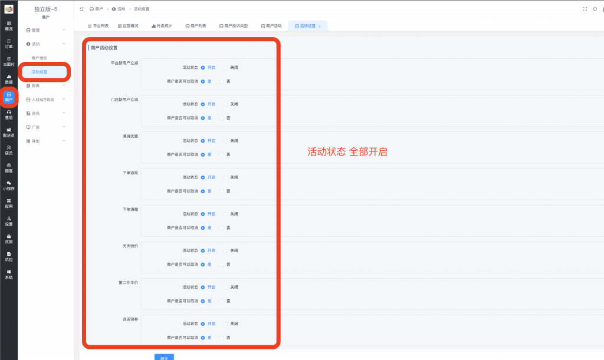The height and width of the screenshot is (360, 604).
Task: Open the 小程序 section in the sidebar
Action: pos(8,185)
